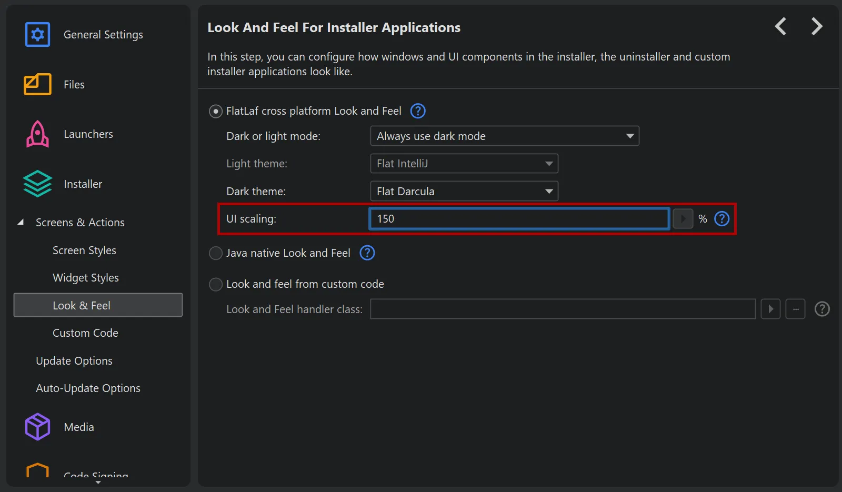Open Widget Styles in the sidebar

(x=86, y=278)
